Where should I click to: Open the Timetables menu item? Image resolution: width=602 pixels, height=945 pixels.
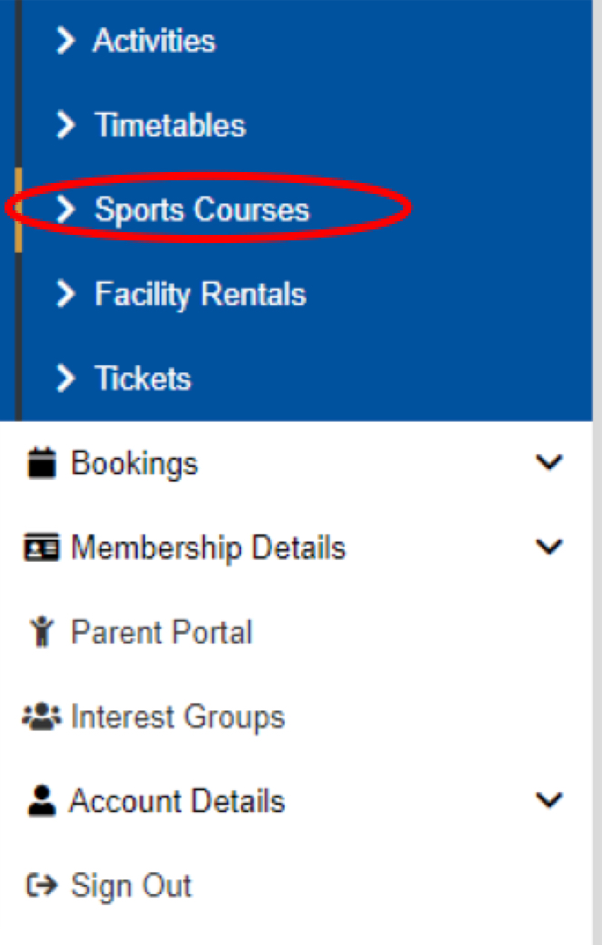coord(170,126)
